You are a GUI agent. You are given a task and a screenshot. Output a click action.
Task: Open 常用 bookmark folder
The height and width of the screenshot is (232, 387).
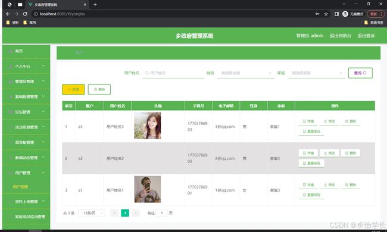29,23
